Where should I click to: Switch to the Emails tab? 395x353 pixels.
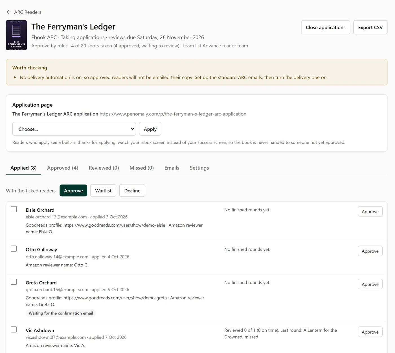(x=172, y=168)
